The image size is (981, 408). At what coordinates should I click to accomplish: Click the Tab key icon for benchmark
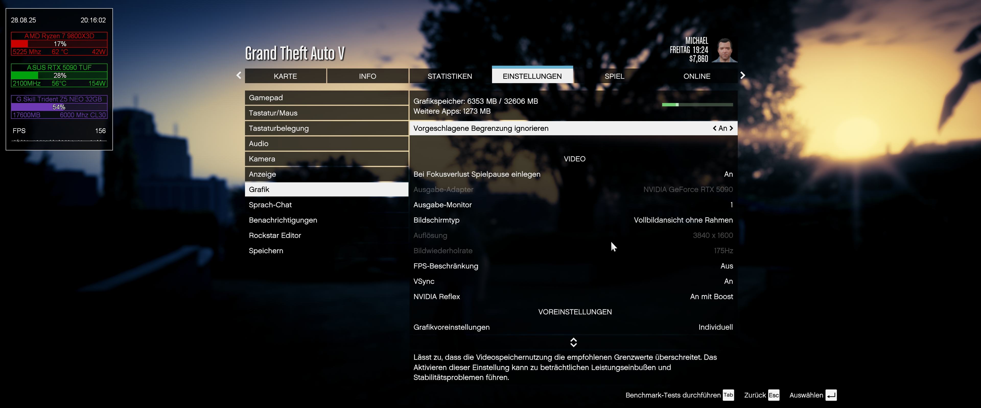click(728, 395)
